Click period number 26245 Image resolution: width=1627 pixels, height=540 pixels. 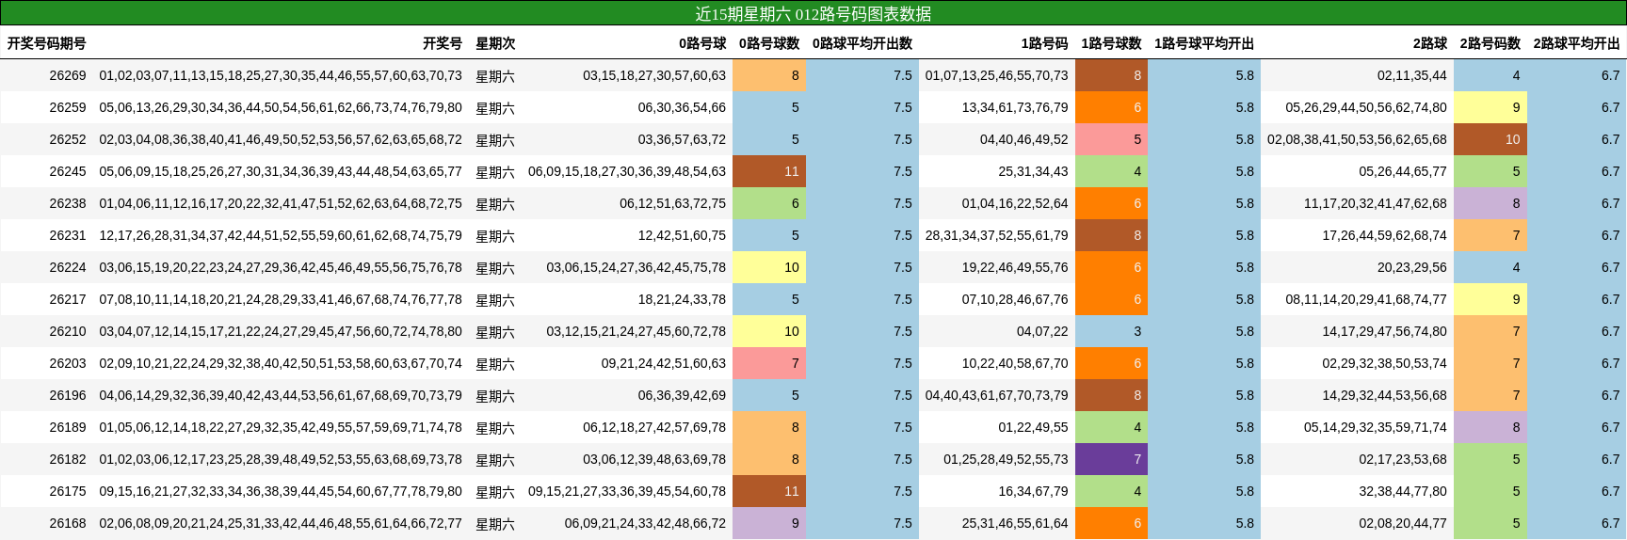tap(68, 171)
